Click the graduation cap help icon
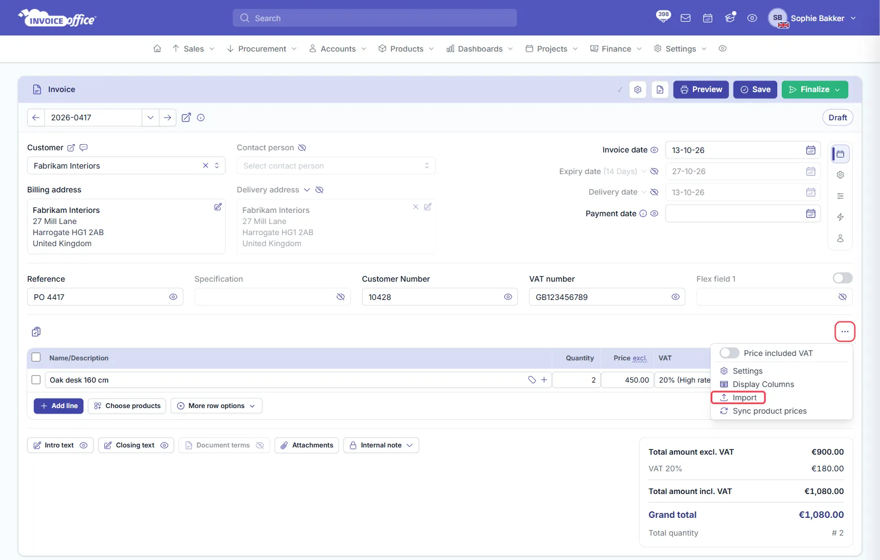This screenshot has height=560, width=880. [730, 18]
